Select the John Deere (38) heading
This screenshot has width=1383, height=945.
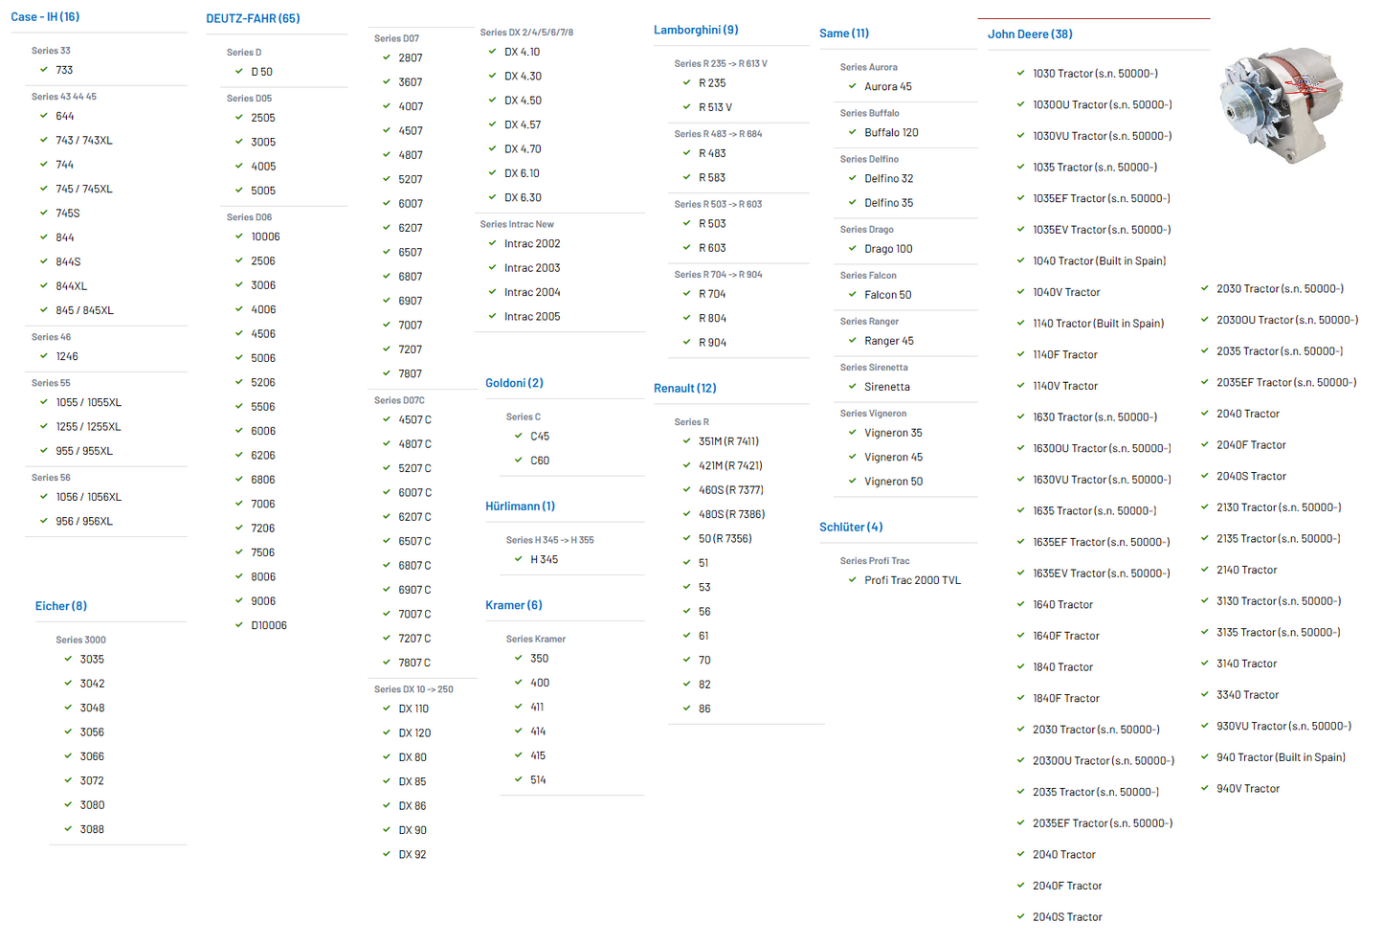[1030, 34]
